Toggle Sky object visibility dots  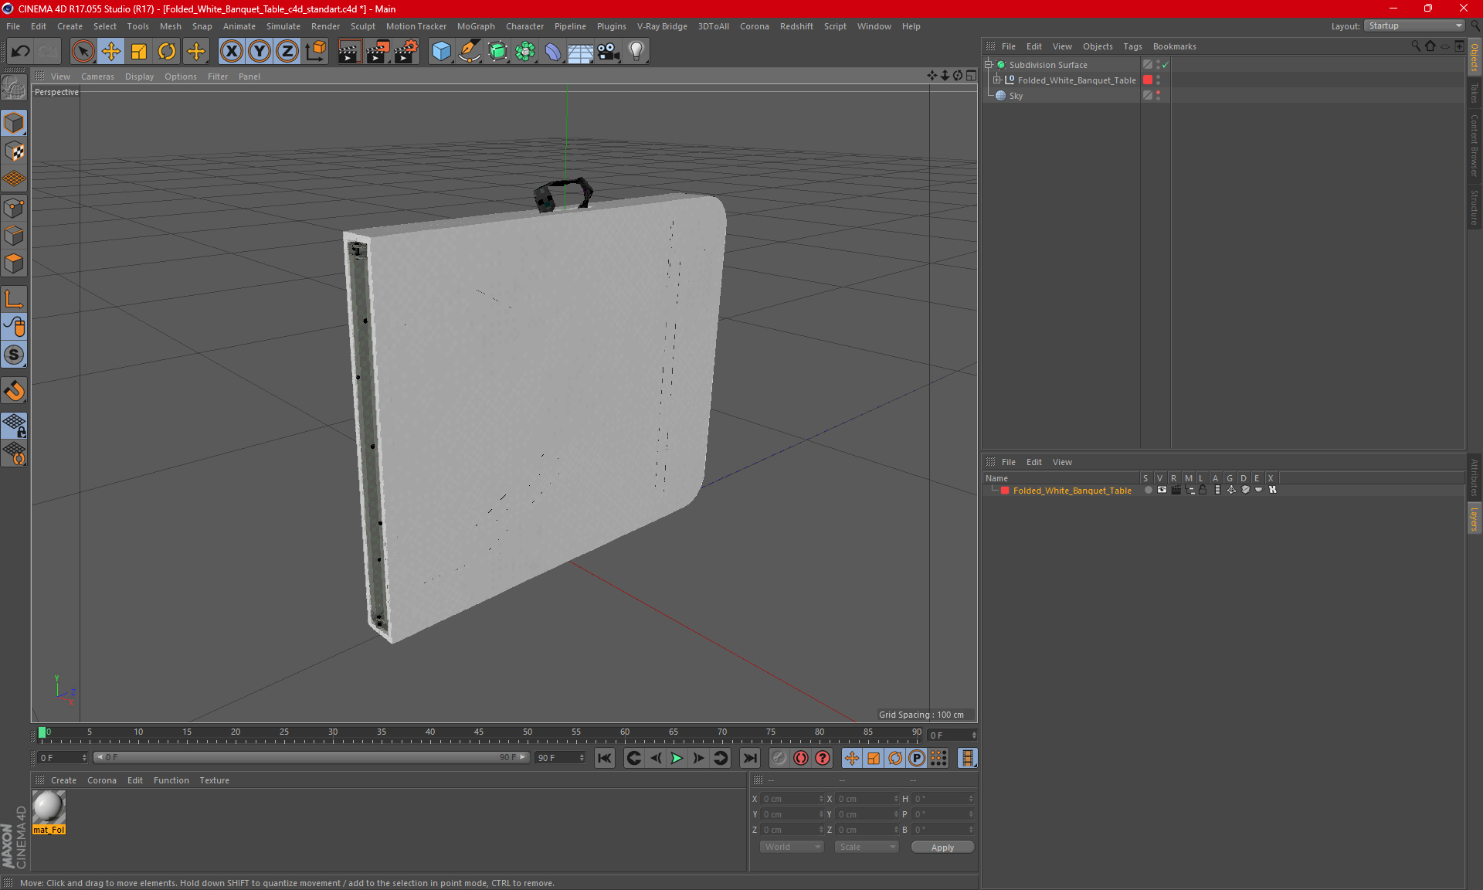(x=1158, y=96)
